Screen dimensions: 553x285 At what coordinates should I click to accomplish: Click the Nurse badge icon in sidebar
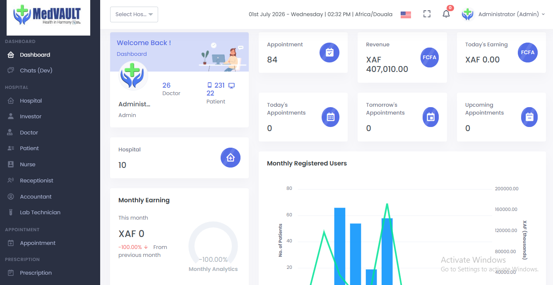point(11,164)
